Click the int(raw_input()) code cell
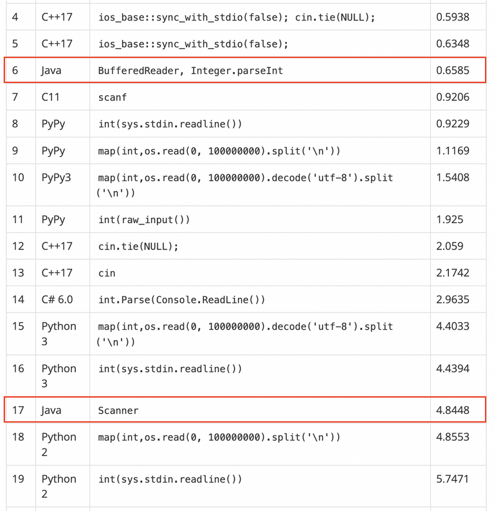 pyautogui.click(x=144, y=220)
